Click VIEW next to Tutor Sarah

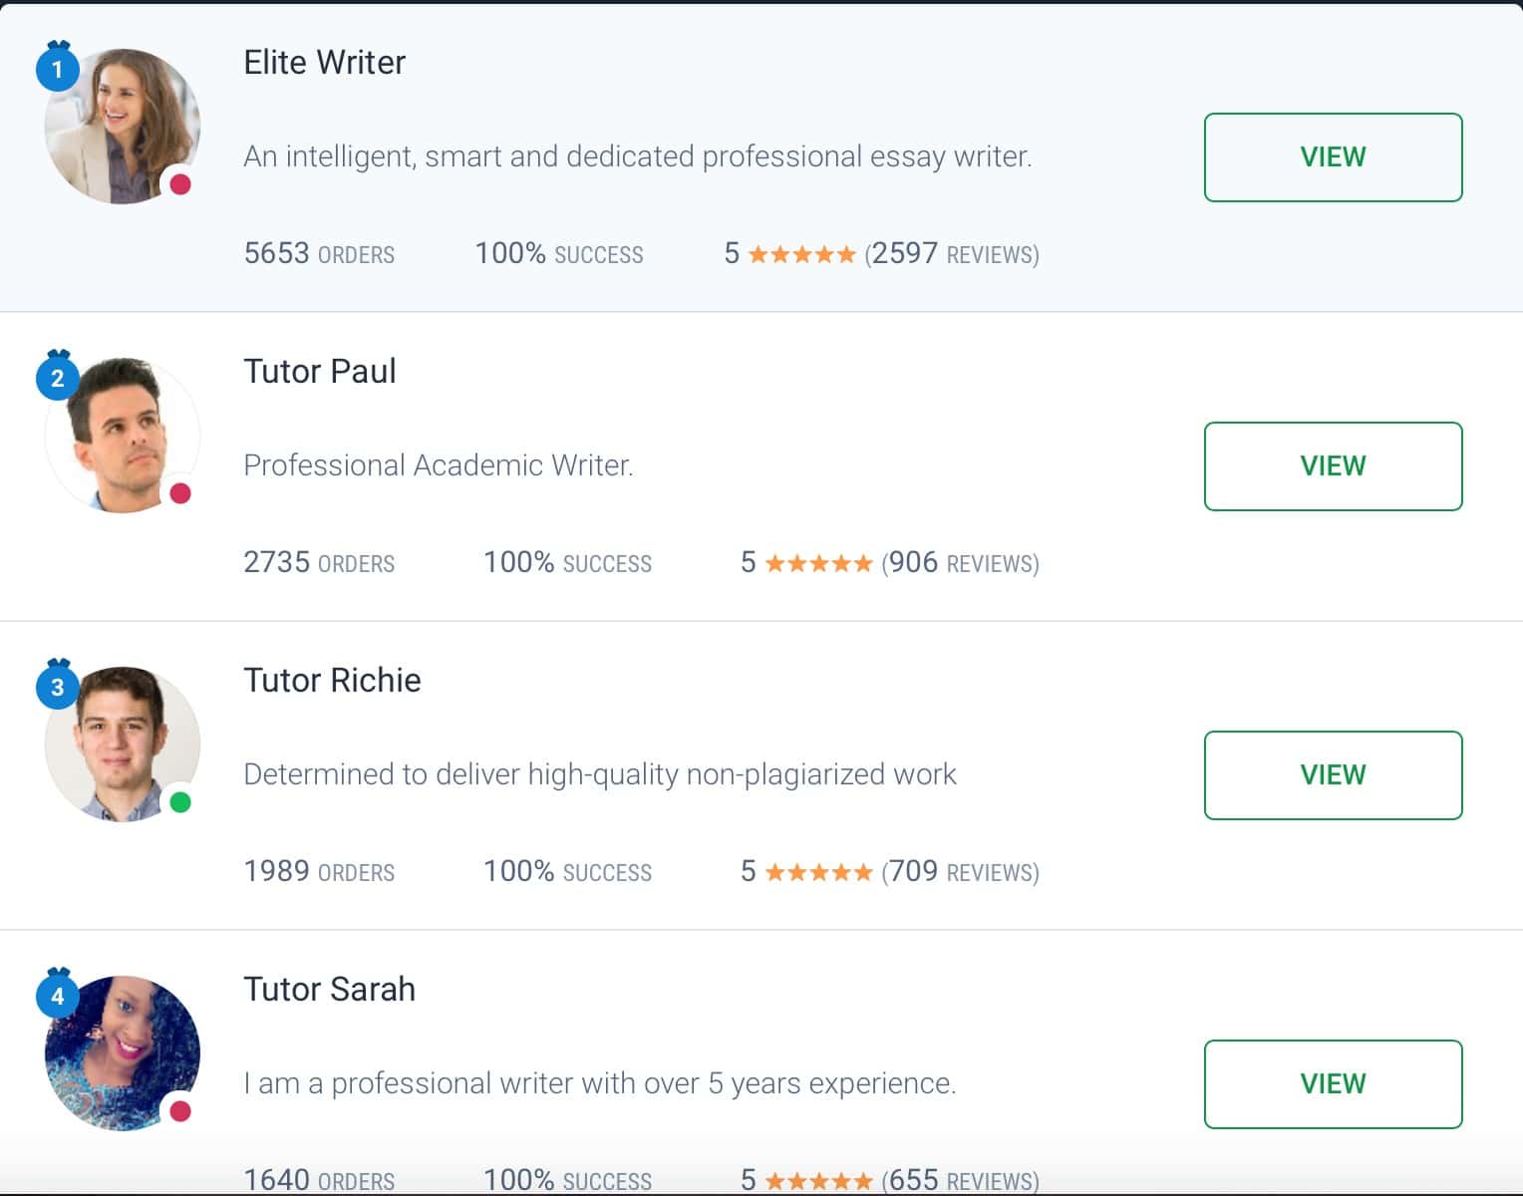point(1333,1084)
